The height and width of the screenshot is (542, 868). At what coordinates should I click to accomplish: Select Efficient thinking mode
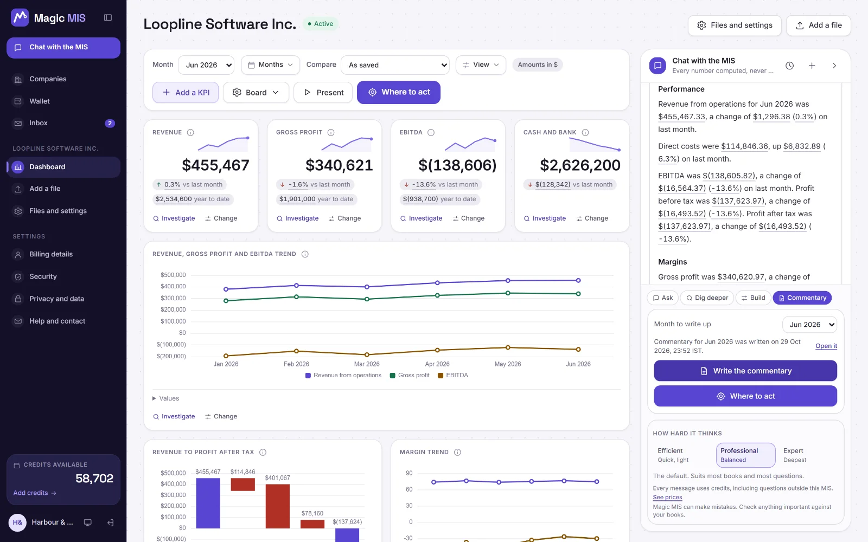tap(684, 455)
